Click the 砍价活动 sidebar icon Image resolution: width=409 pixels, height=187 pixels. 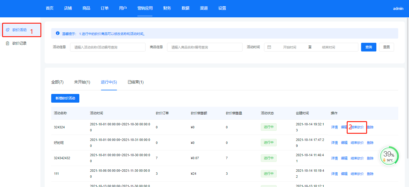point(8,30)
